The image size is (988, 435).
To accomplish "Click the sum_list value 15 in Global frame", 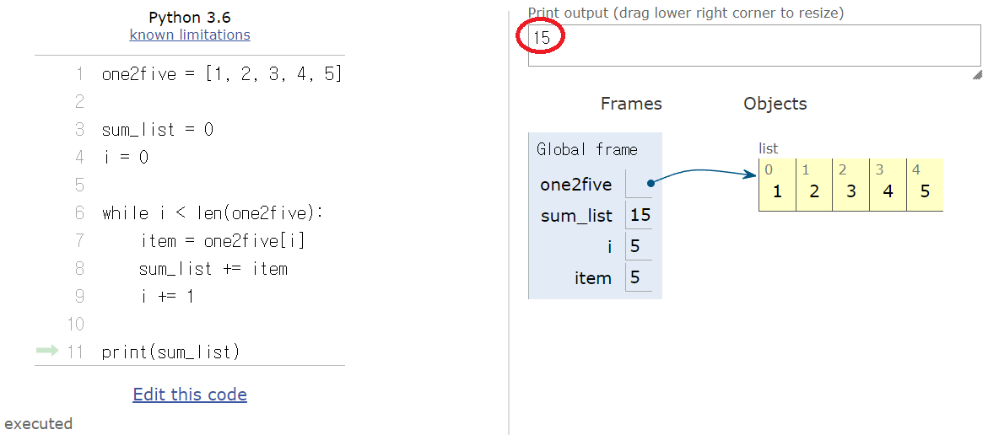I will [x=640, y=215].
